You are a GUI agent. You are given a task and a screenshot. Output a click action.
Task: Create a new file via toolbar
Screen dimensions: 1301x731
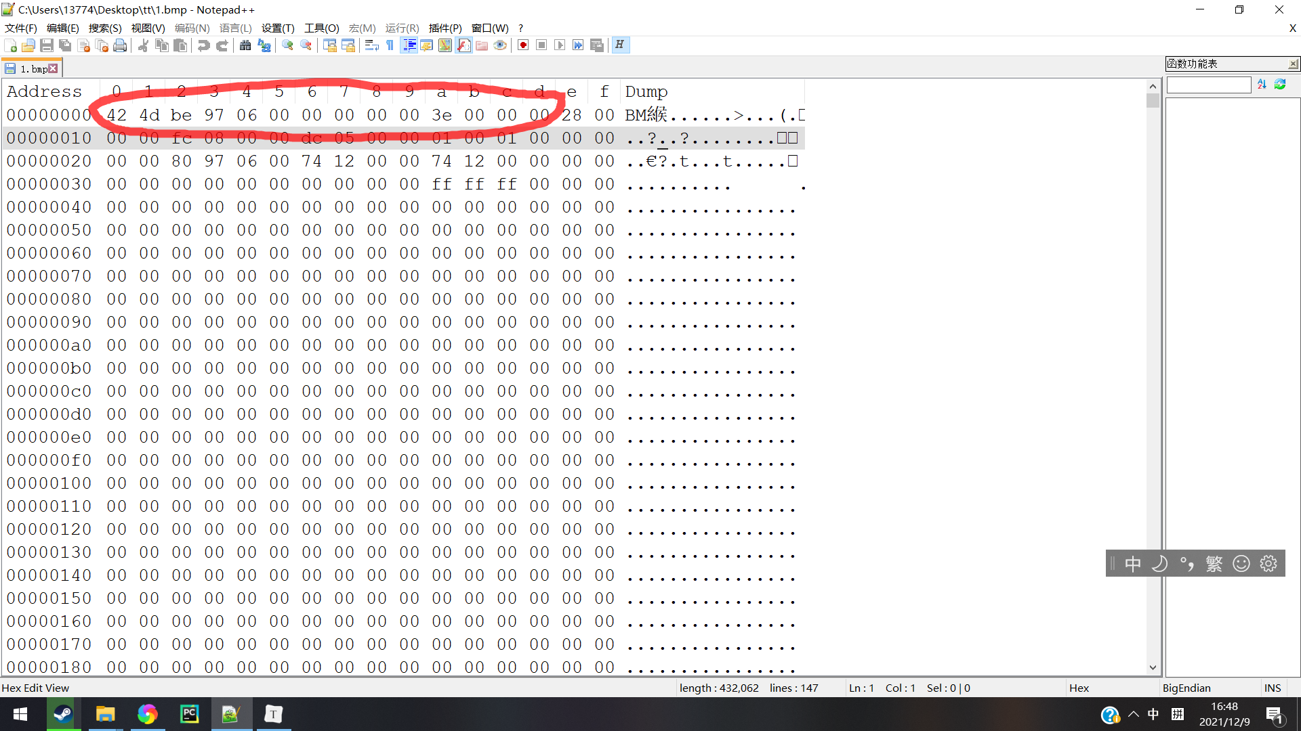11,45
